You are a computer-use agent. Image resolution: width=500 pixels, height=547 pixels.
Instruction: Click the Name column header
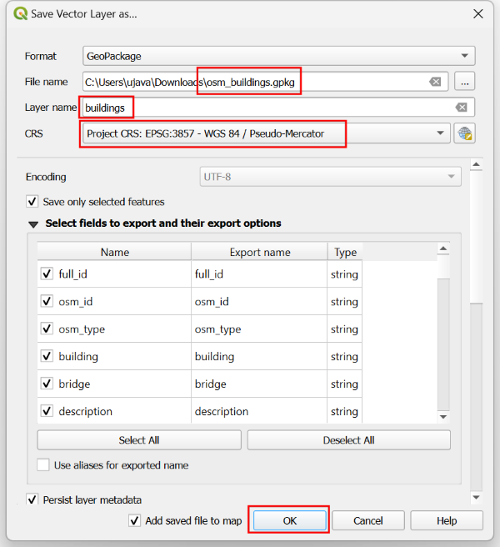(114, 252)
